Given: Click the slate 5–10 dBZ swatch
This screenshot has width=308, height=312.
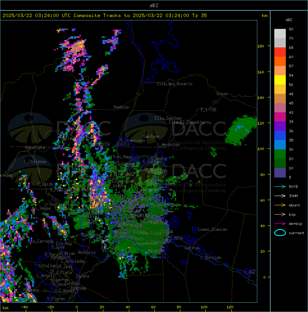Looking at the screenshot, I should (280, 173).
